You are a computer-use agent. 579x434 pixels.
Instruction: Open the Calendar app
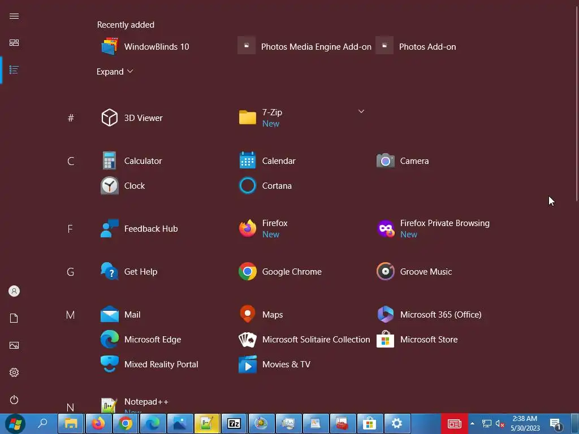(x=268, y=161)
